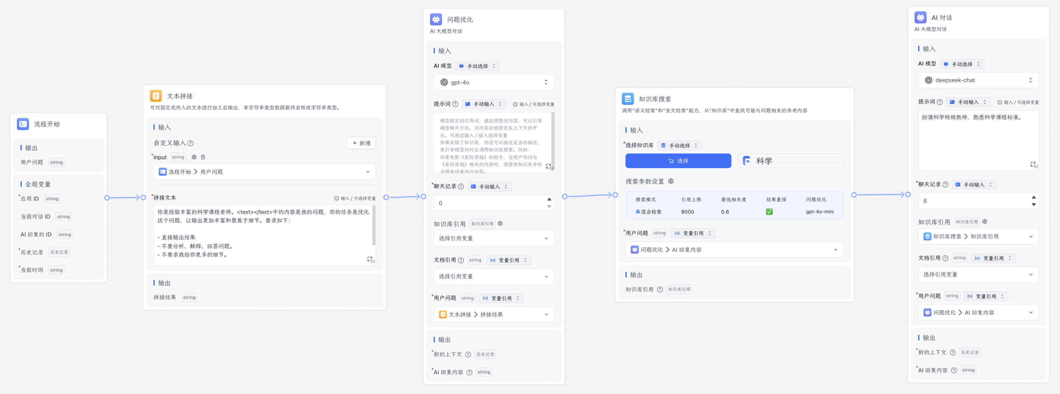Open 问题优化 > AI 回复内容 dropdown in 知识库搜索

coord(734,250)
